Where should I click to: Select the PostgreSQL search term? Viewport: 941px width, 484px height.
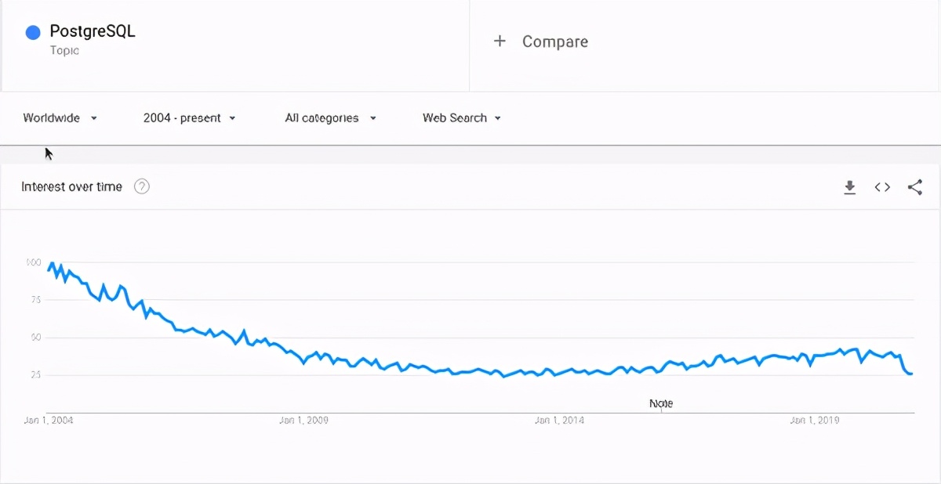93,31
